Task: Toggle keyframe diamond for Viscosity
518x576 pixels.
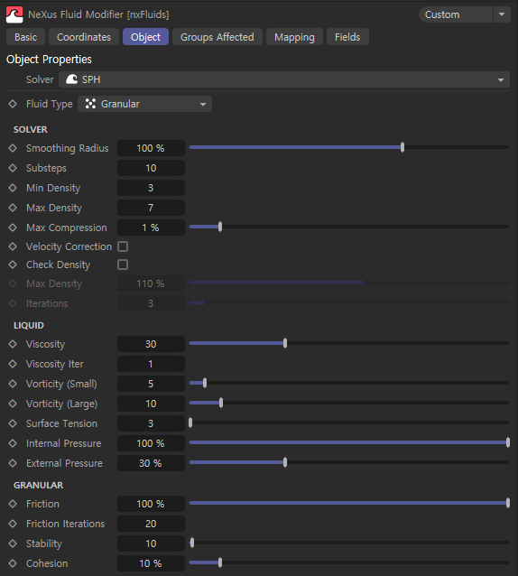Action: tap(13, 344)
